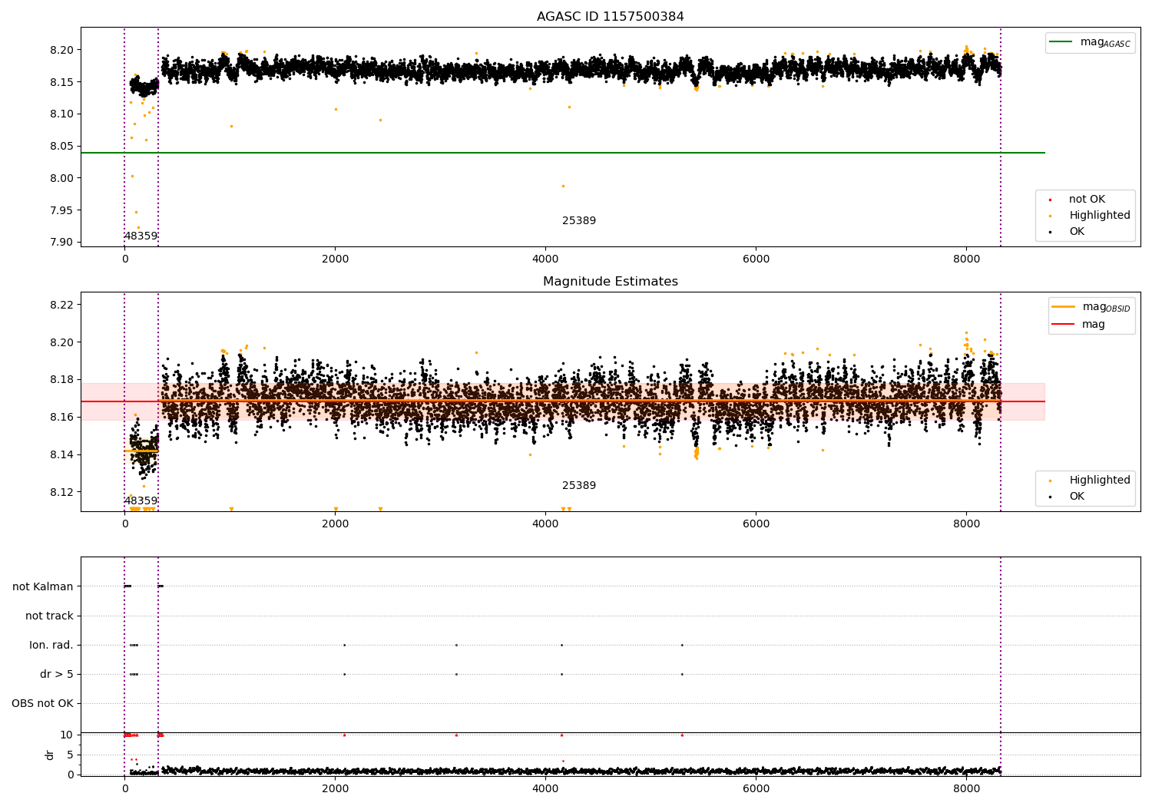The image size is (1152, 806).
Task: Click the 0 x-tick label under bottom plot
Action: click(x=124, y=789)
